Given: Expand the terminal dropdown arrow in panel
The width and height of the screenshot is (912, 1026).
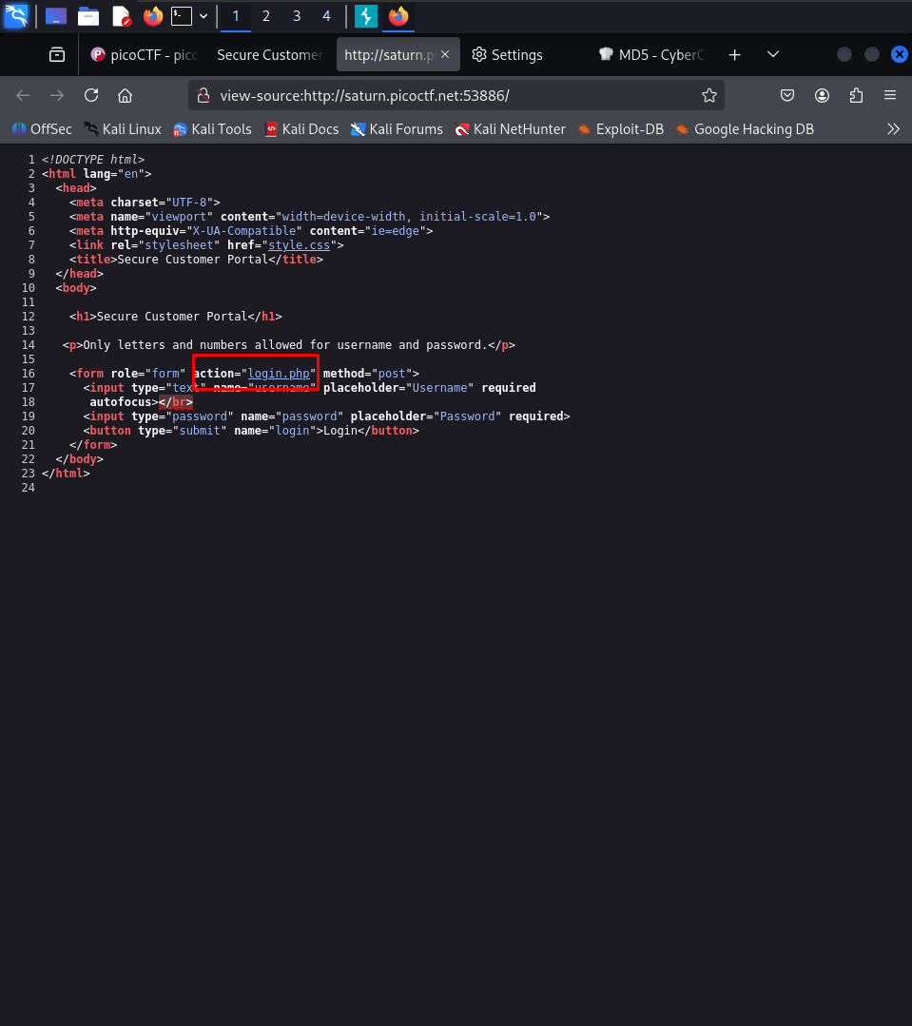Looking at the screenshot, I should (x=204, y=16).
